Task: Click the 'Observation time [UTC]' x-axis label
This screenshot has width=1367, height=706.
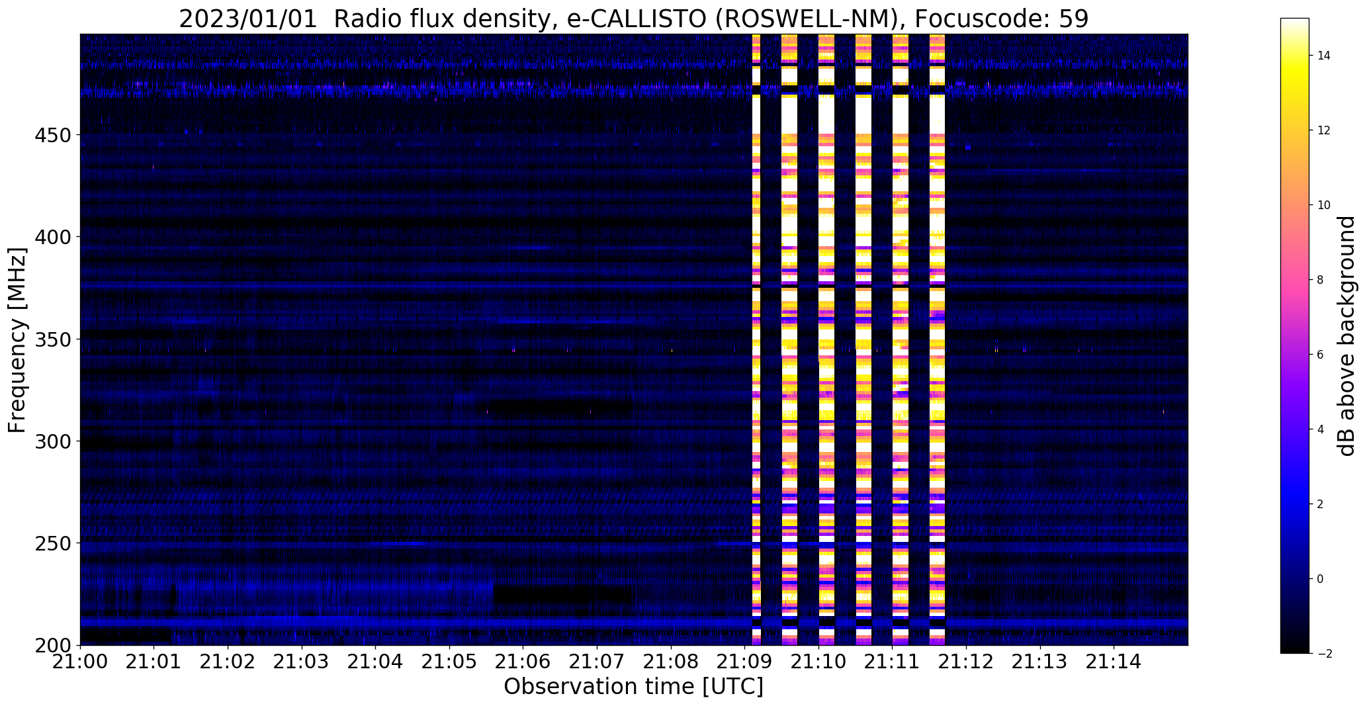Action: coord(633,687)
